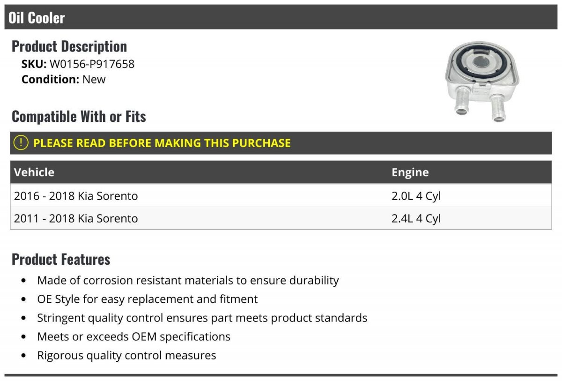Click SKU number W0156-P917658

pos(92,64)
